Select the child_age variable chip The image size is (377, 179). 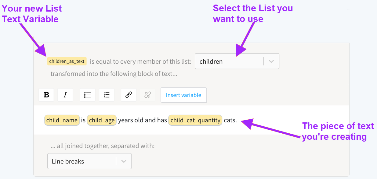[102, 120]
